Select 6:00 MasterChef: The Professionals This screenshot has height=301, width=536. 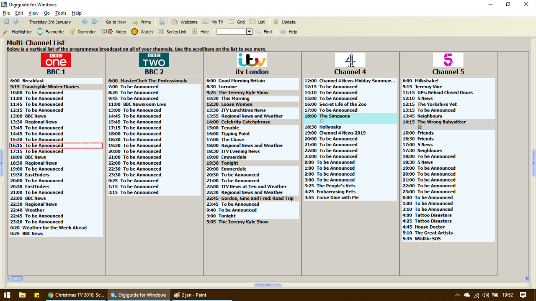pyautogui.click(x=154, y=81)
